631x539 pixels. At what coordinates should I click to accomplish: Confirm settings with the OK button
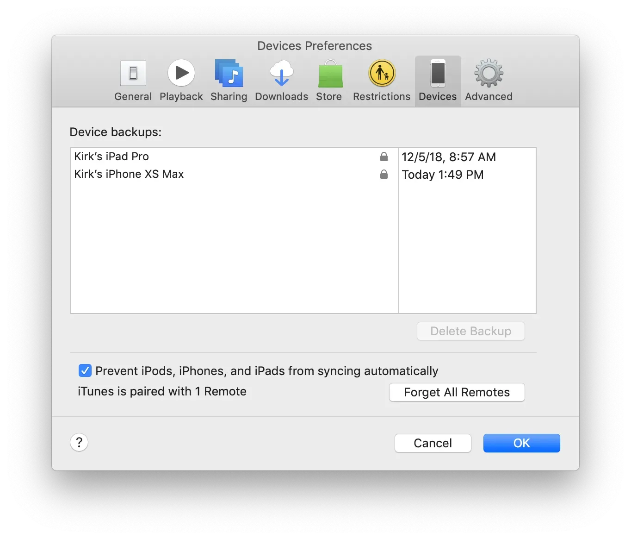[x=521, y=443]
